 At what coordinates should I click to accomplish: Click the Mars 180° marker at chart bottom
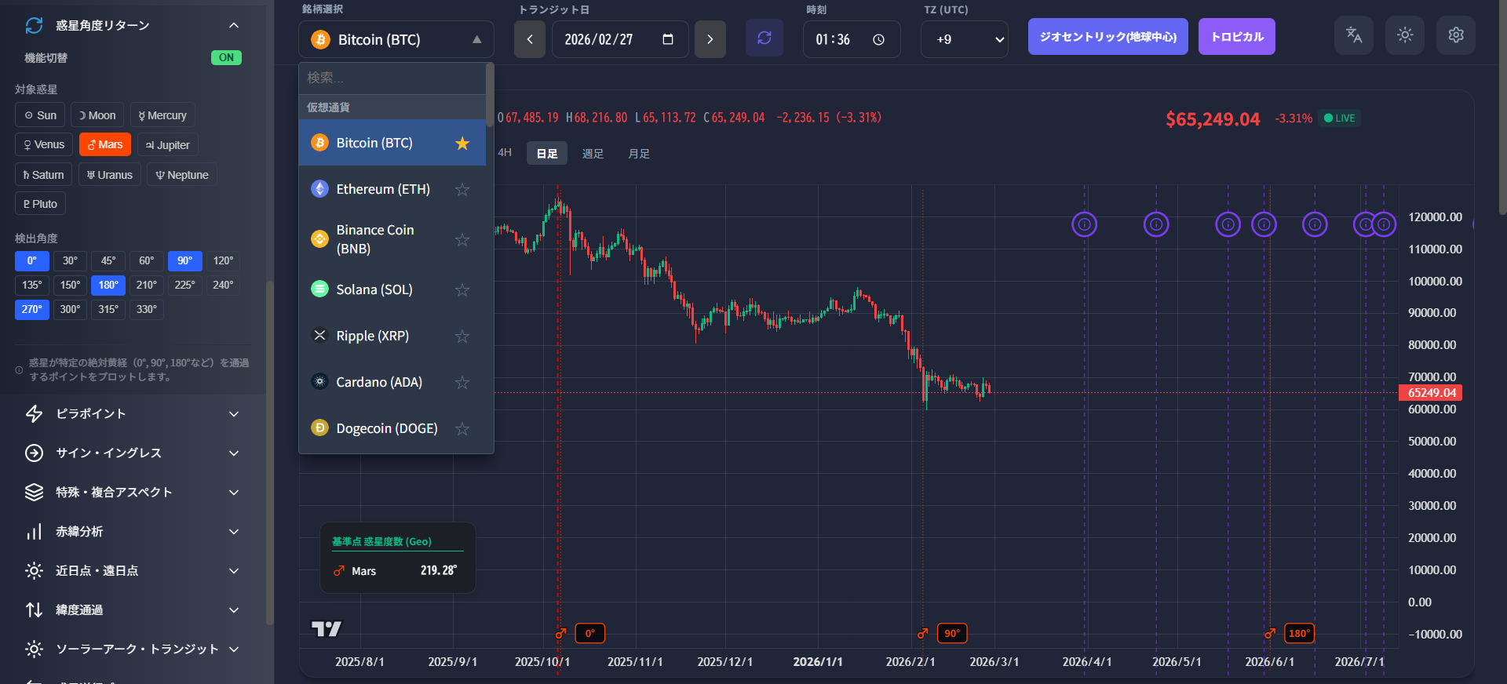pos(1299,633)
